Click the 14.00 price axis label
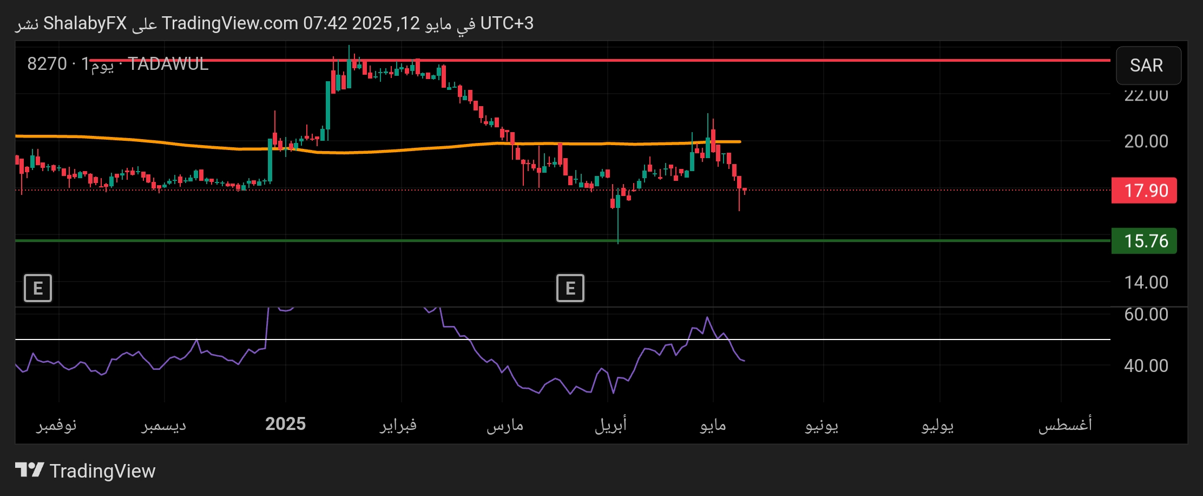The image size is (1203, 496). coord(1146,282)
